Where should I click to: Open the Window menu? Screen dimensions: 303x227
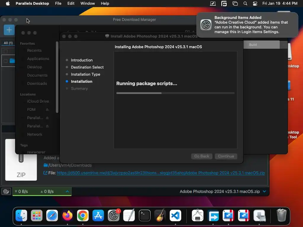pos(88,3)
